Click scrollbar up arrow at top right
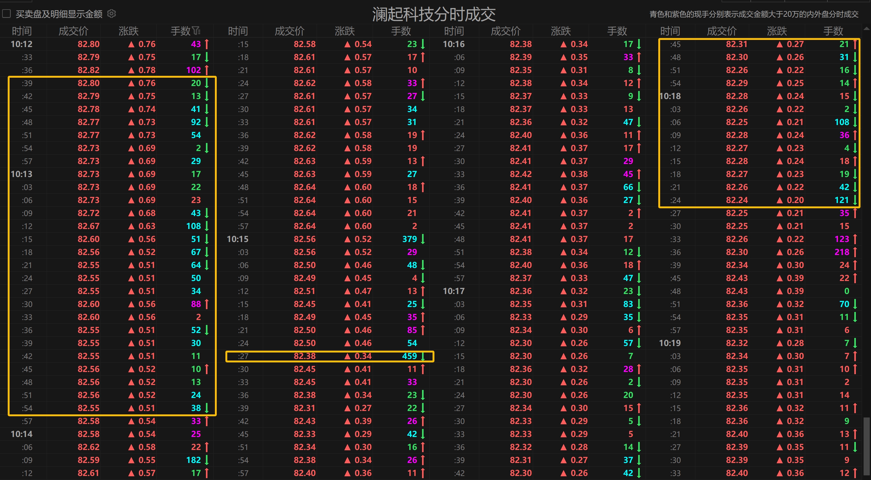Screen dimensions: 871x480 pyautogui.click(x=867, y=29)
